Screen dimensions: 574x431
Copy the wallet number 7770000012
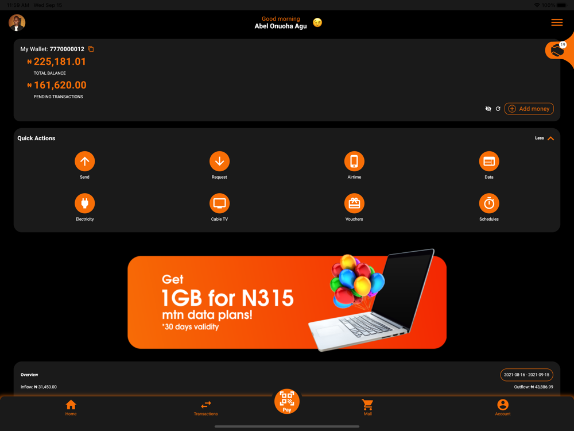click(91, 49)
